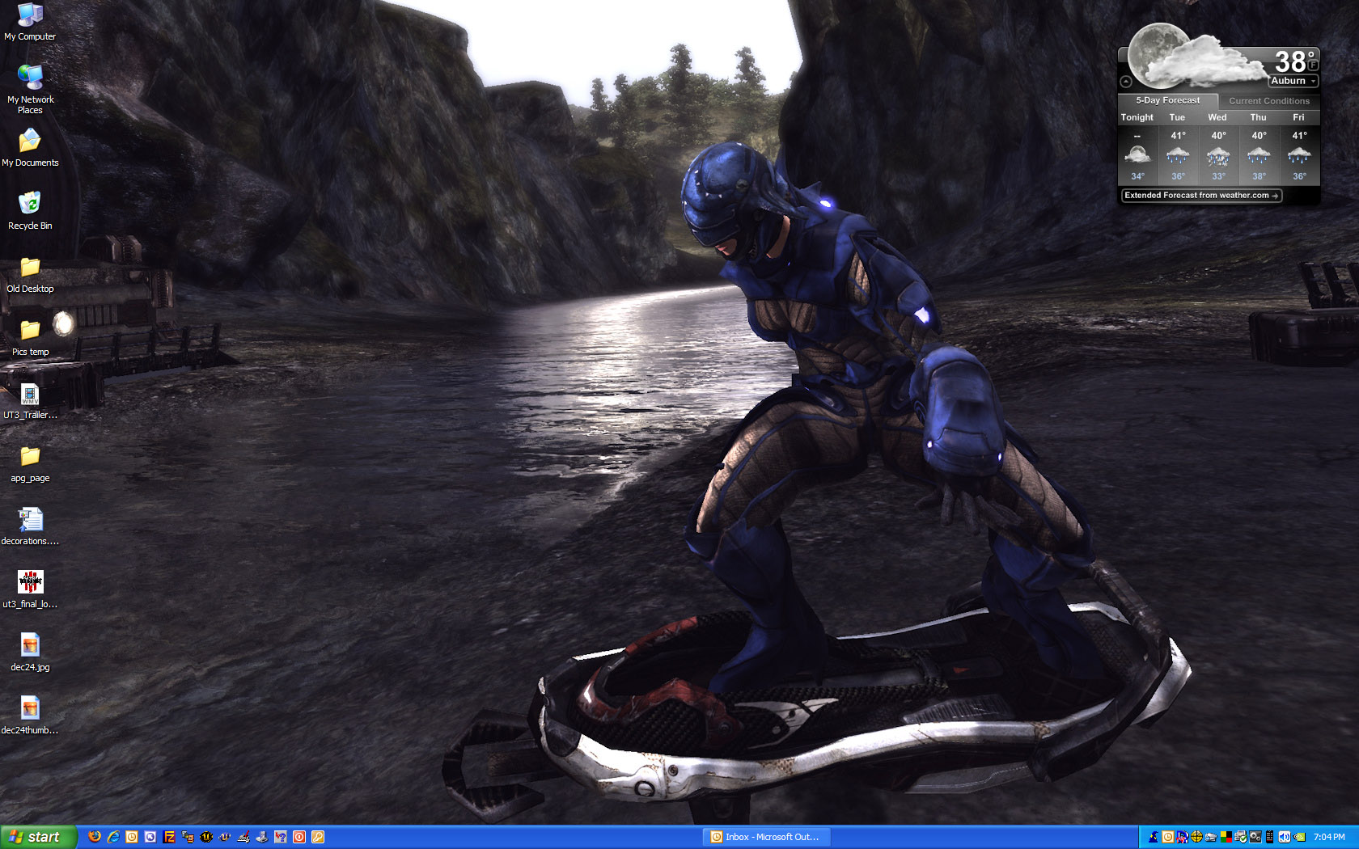
Task: Click the remote control tray icon
Action: (1269, 837)
